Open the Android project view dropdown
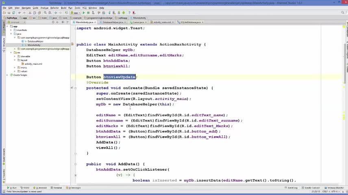The image size is (348, 195). (16, 22)
